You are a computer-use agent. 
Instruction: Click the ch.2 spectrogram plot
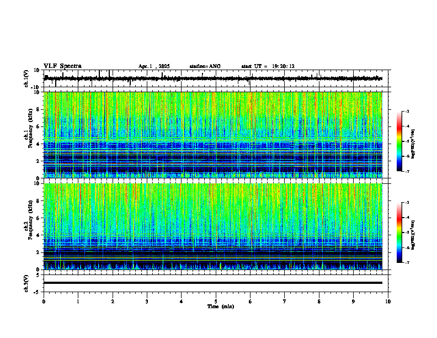click(x=213, y=226)
